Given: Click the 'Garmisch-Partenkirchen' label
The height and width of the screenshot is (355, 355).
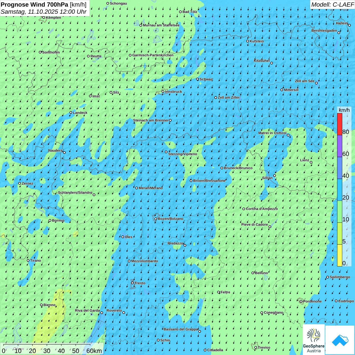Looking at the screenshot, I should point(153,55).
